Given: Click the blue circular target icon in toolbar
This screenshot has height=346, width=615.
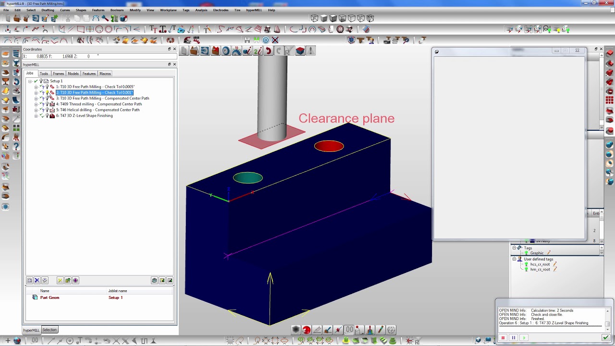Looking at the screenshot, I should (x=266, y=40).
